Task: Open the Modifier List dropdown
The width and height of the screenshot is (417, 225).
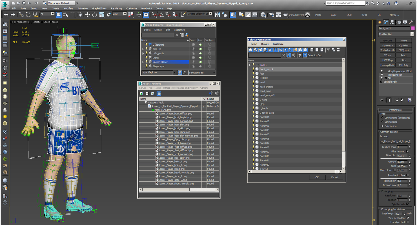Action: tap(396, 34)
